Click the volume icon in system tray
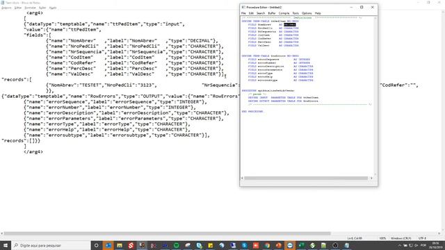The height and width of the screenshot is (250, 445). [x=416, y=245]
